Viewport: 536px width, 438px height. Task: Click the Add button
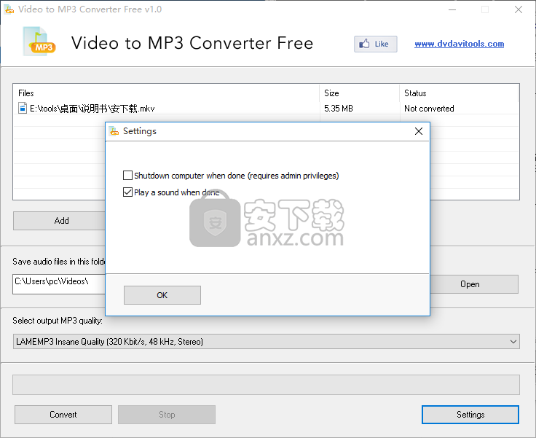pos(61,221)
